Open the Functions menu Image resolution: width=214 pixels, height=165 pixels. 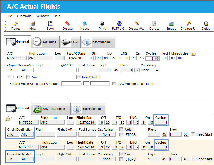pos(24,16)
